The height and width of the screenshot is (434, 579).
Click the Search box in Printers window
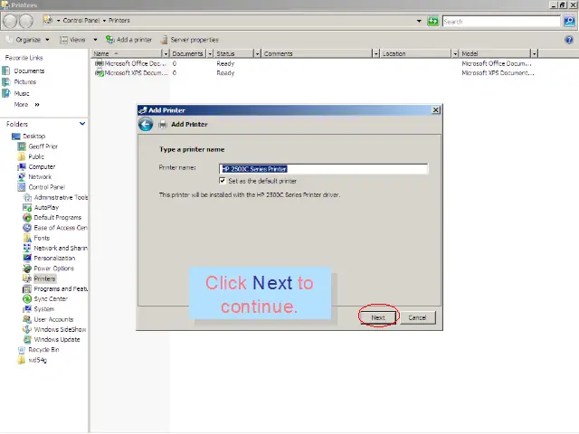pyautogui.click(x=501, y=22)
